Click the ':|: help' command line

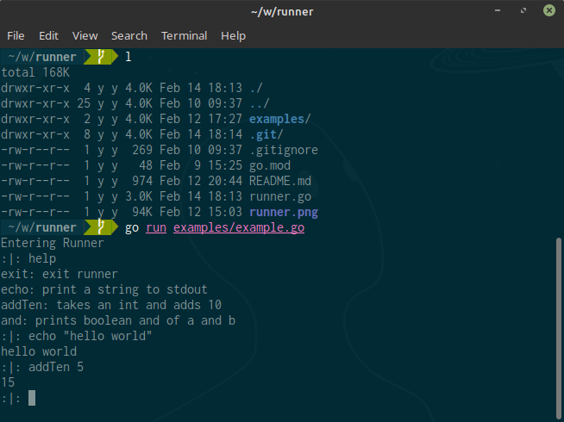tap(28, 258)
